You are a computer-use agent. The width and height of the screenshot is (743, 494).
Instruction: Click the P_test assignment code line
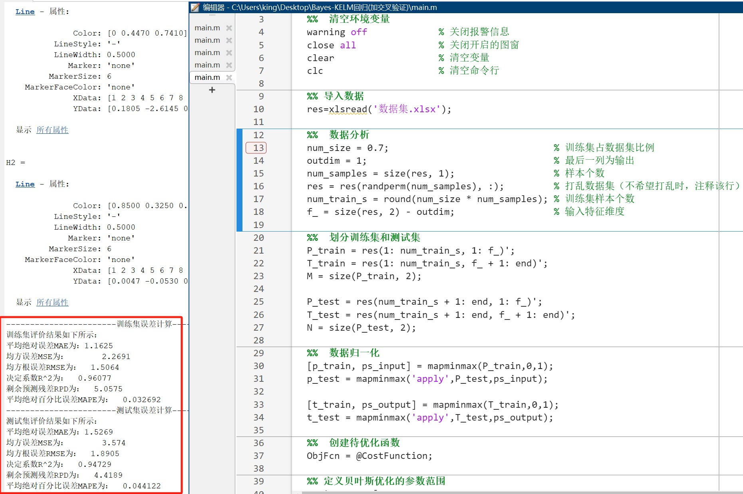[424, 302]
